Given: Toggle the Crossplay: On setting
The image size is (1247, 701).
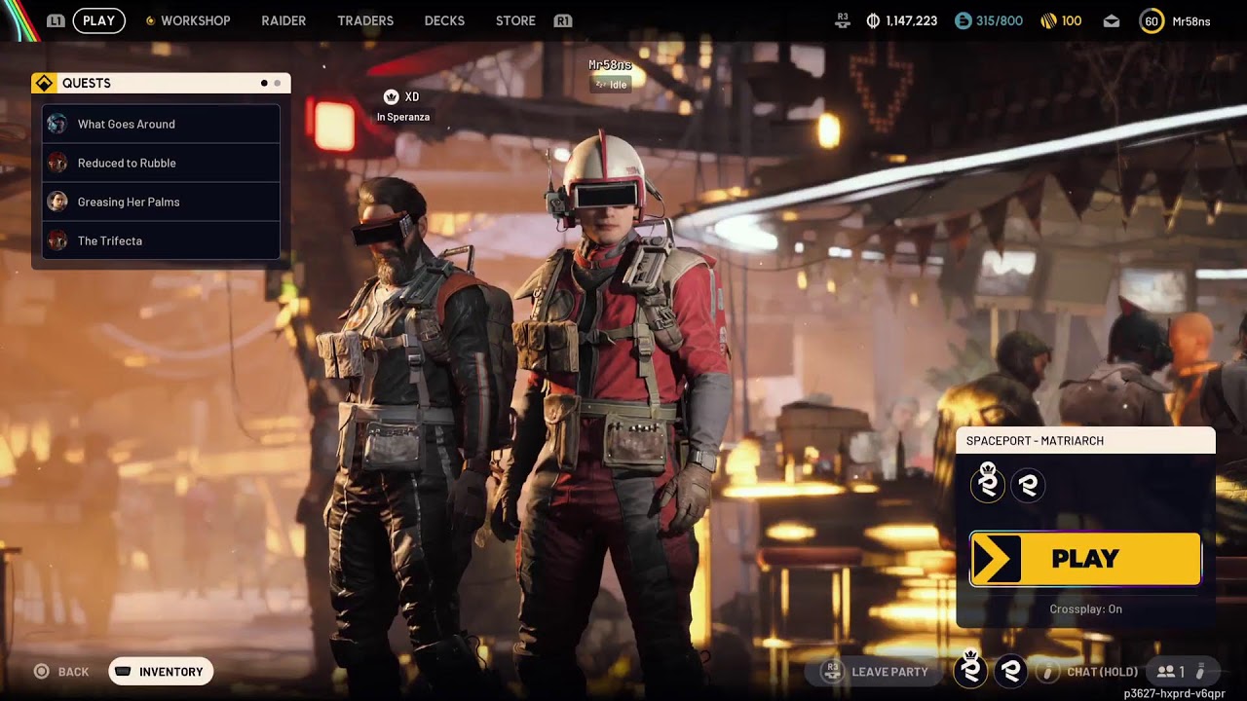Looking at the screenshot, I should pos(1085,609).
